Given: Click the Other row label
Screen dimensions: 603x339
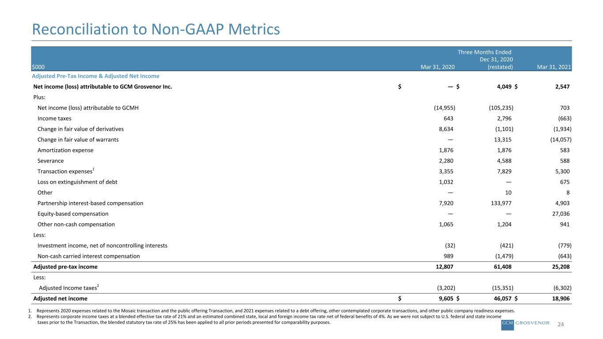Looking at the screenshot, I should tap(45, 192).
